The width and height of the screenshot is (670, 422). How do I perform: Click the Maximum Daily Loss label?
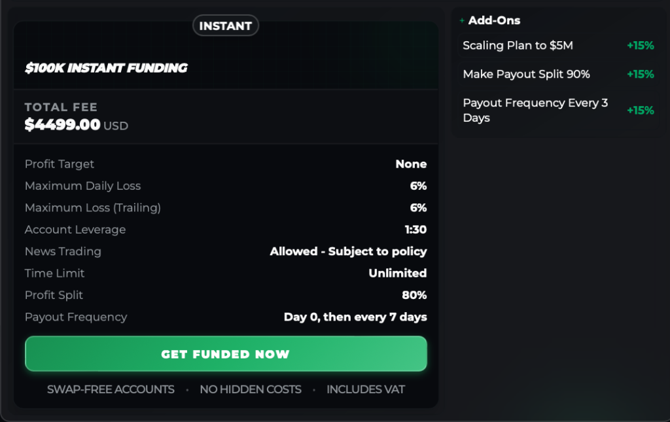[x=83, y=186]
